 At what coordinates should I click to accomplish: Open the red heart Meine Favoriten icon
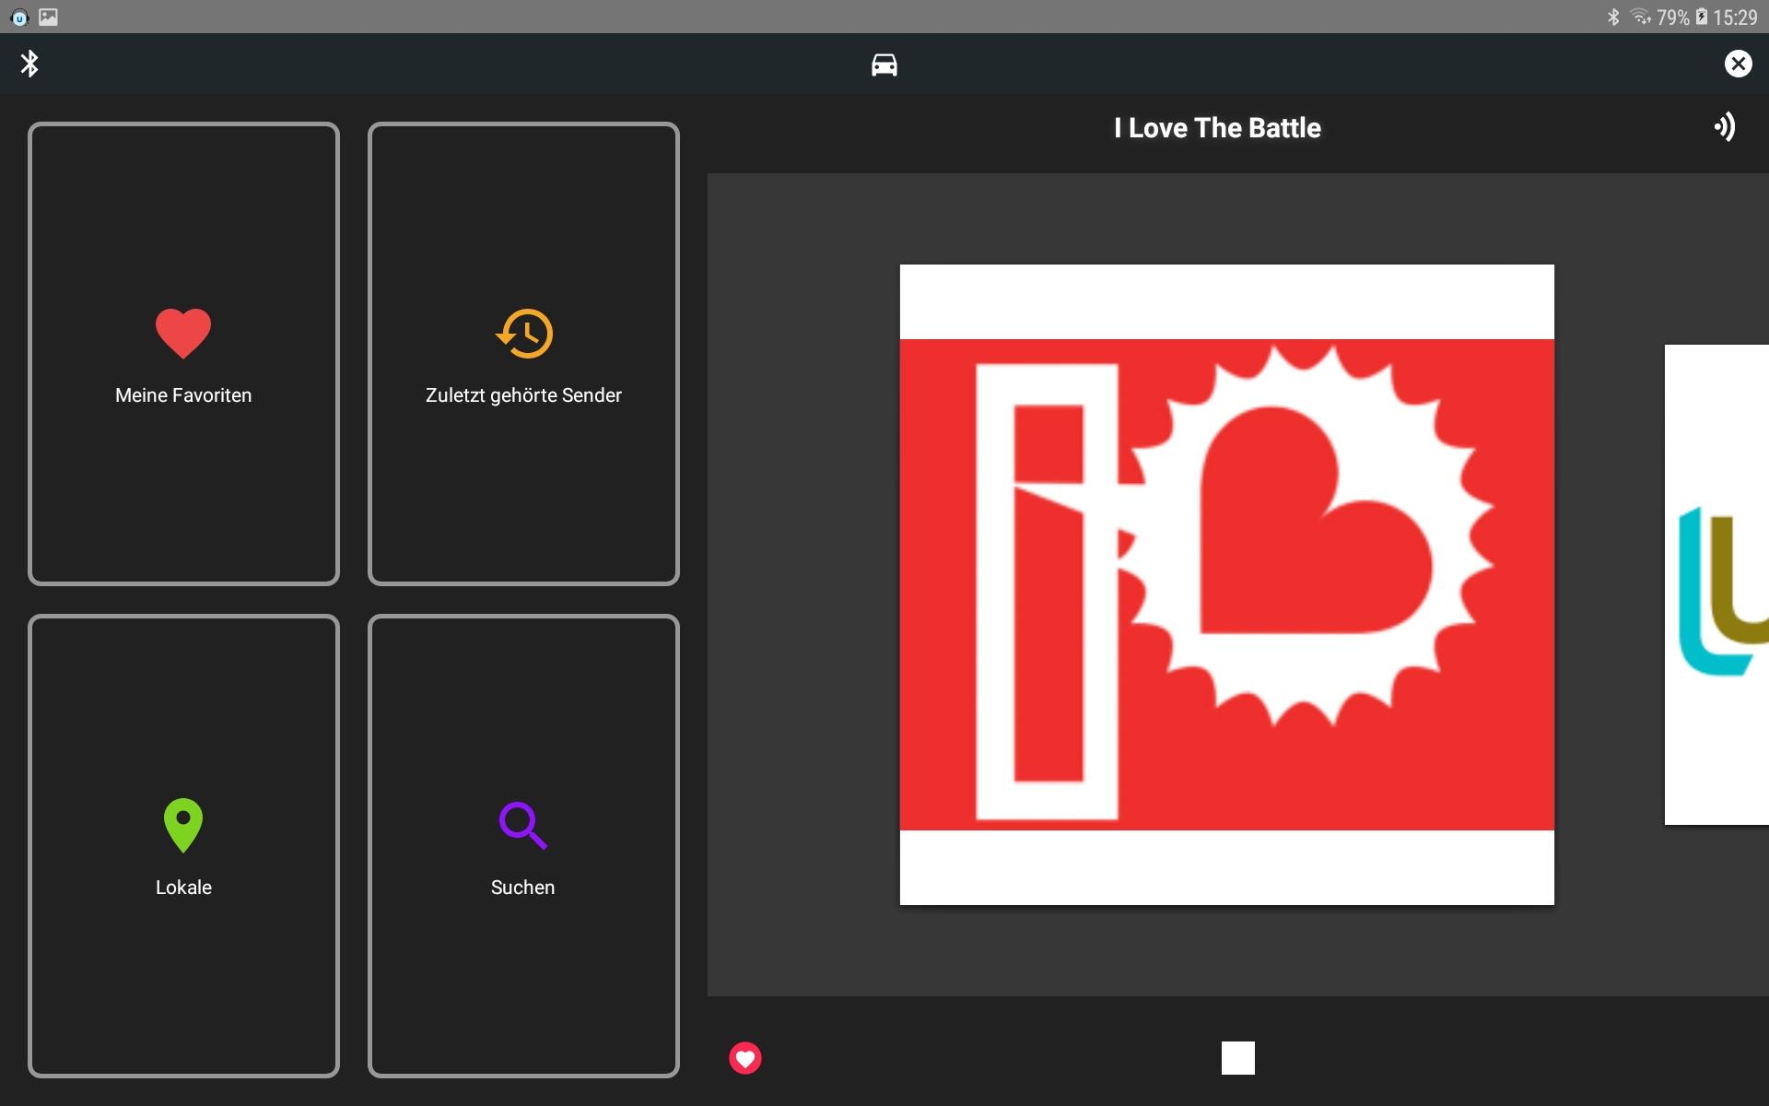click(x=183, y=333)
